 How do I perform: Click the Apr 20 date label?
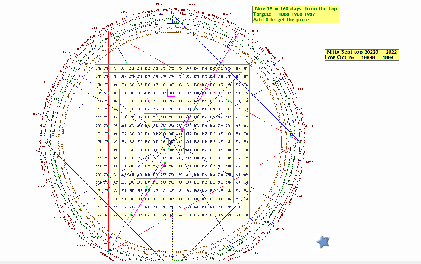(x=57, y=219)
